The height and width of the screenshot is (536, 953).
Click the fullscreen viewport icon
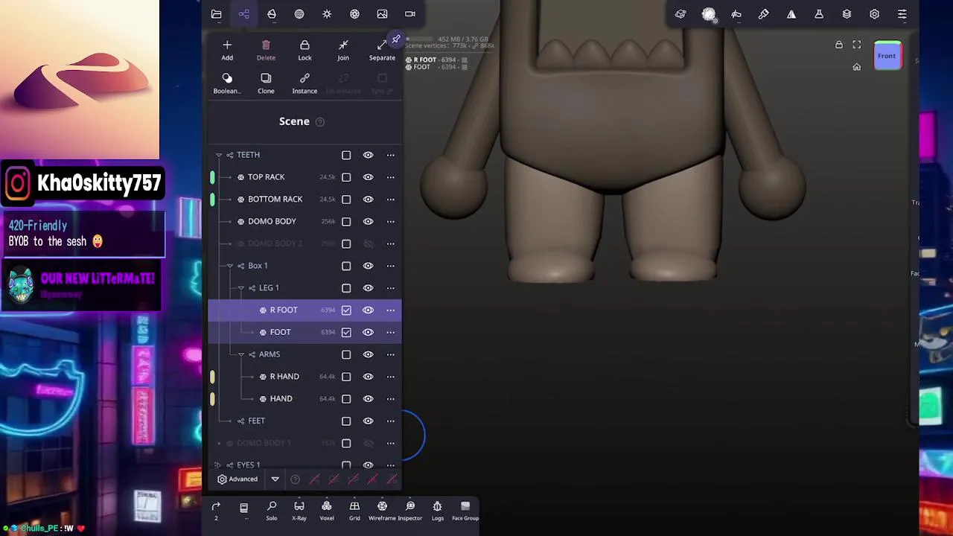tap(857, 45)
